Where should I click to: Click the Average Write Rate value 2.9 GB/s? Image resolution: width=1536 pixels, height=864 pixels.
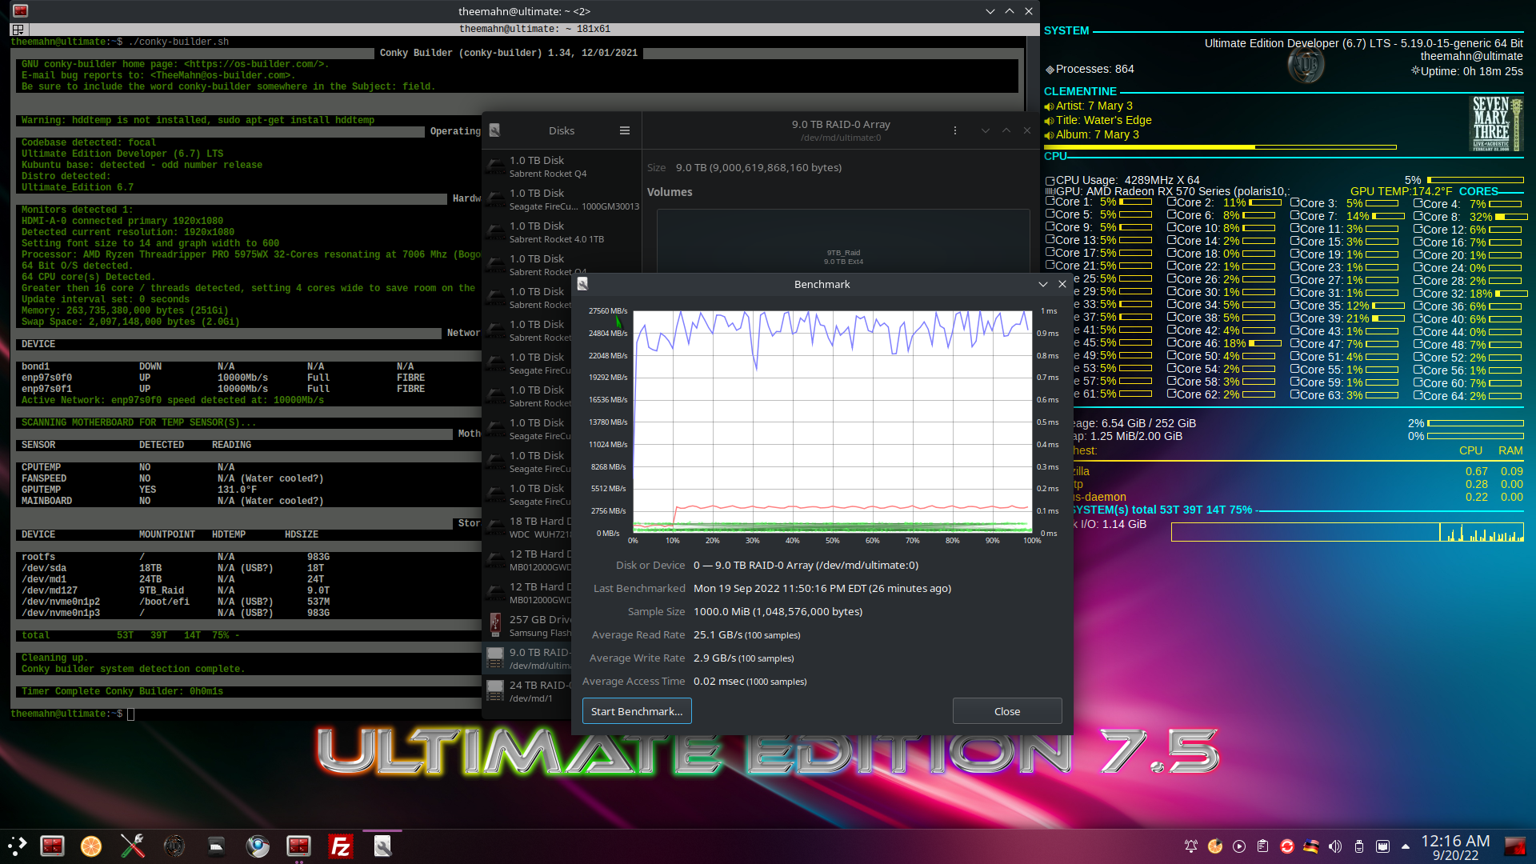tap(744, 658)
